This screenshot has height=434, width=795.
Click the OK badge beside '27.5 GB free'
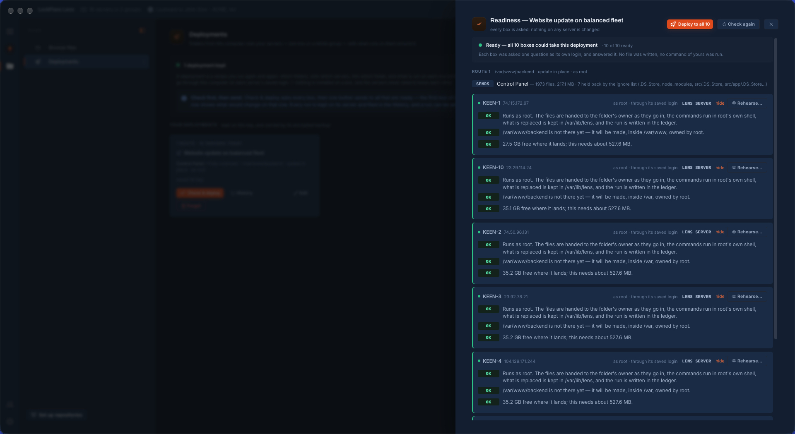coord(489,144)
